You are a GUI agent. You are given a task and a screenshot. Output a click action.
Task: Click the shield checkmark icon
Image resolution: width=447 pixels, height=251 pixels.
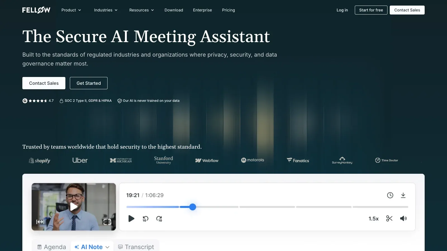120,101
